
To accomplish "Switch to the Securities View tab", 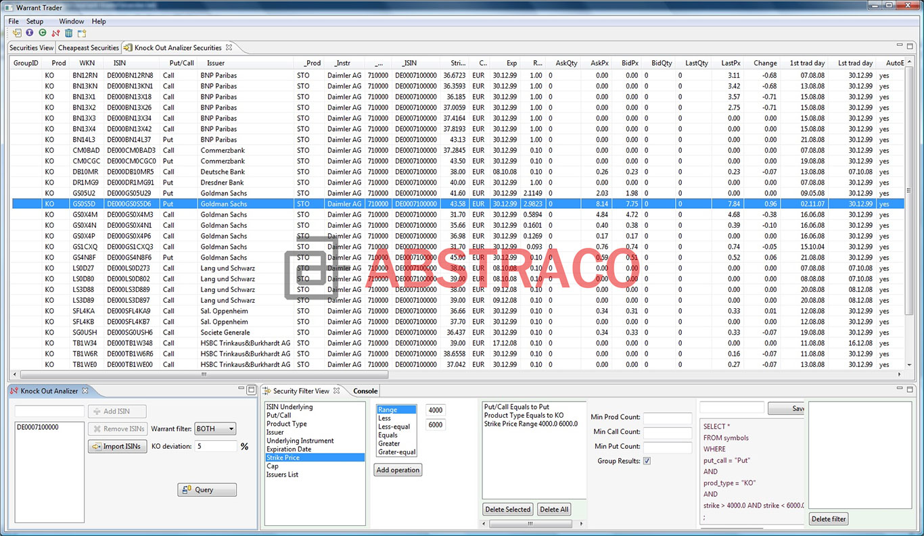I will [x=30, y=47].
